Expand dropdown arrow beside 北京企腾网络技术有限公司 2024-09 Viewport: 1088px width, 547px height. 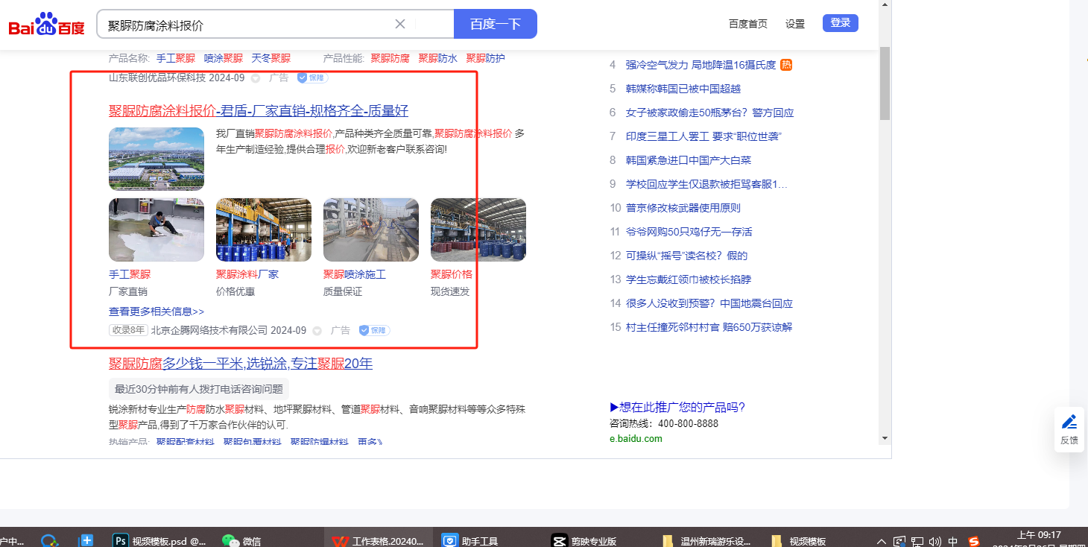coord(317,331)
